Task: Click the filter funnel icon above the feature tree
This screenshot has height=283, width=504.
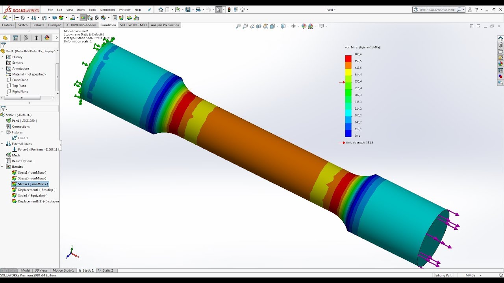Action: coord(3,45)
